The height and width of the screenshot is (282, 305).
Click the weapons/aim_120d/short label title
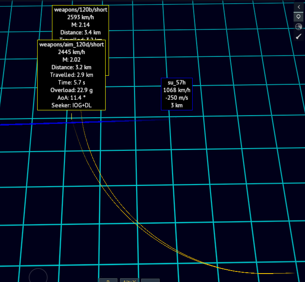(71, 44)
